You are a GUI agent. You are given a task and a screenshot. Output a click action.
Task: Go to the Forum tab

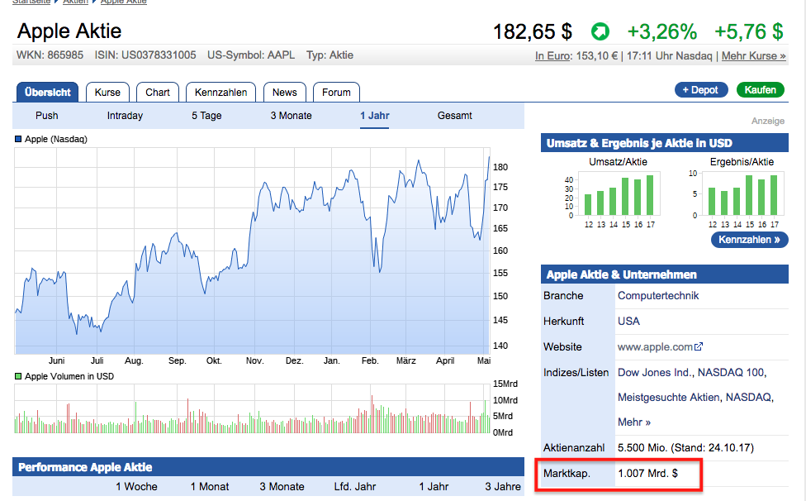[336, 92]
